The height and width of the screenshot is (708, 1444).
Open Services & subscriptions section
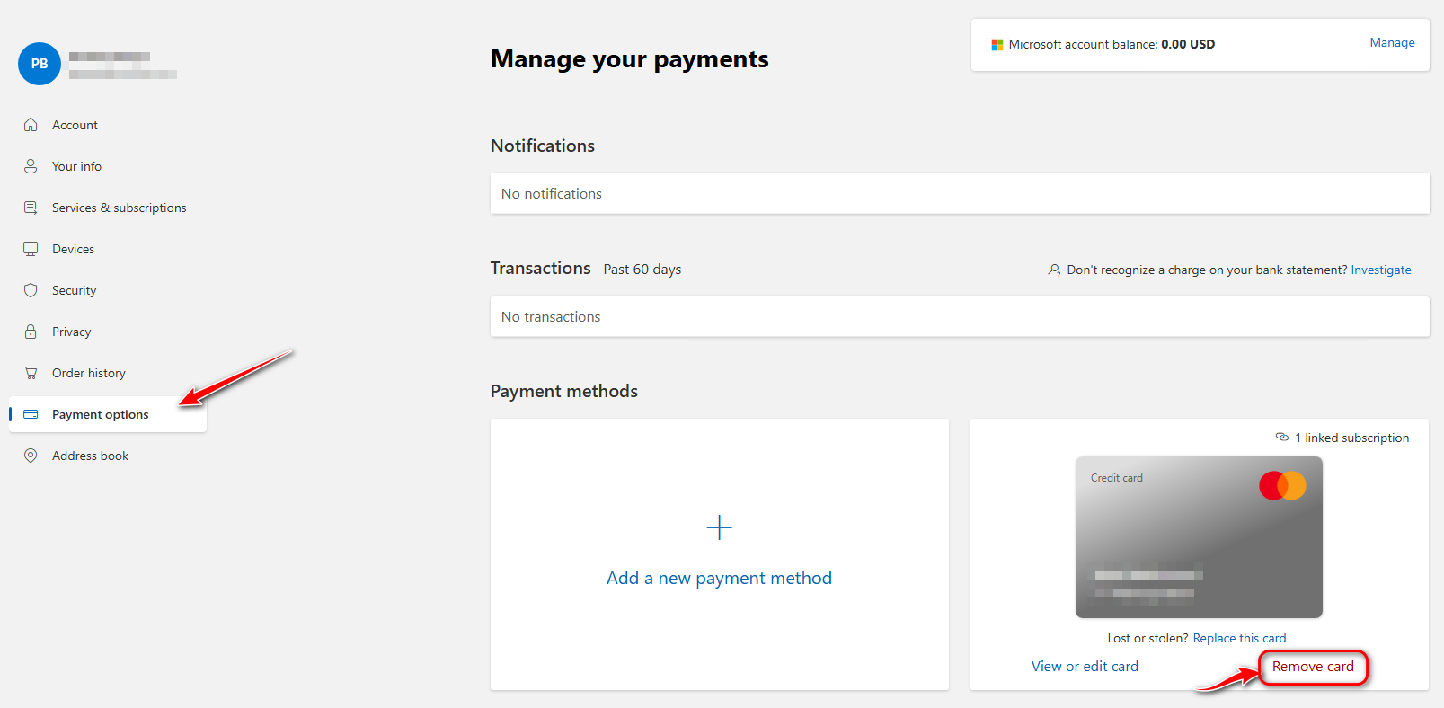(120, 208)
